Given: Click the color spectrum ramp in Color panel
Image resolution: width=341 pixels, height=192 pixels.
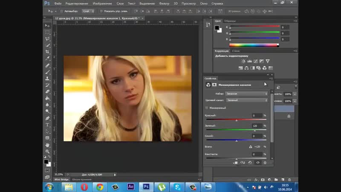Looking at the screenshot, I should [254, 45].
